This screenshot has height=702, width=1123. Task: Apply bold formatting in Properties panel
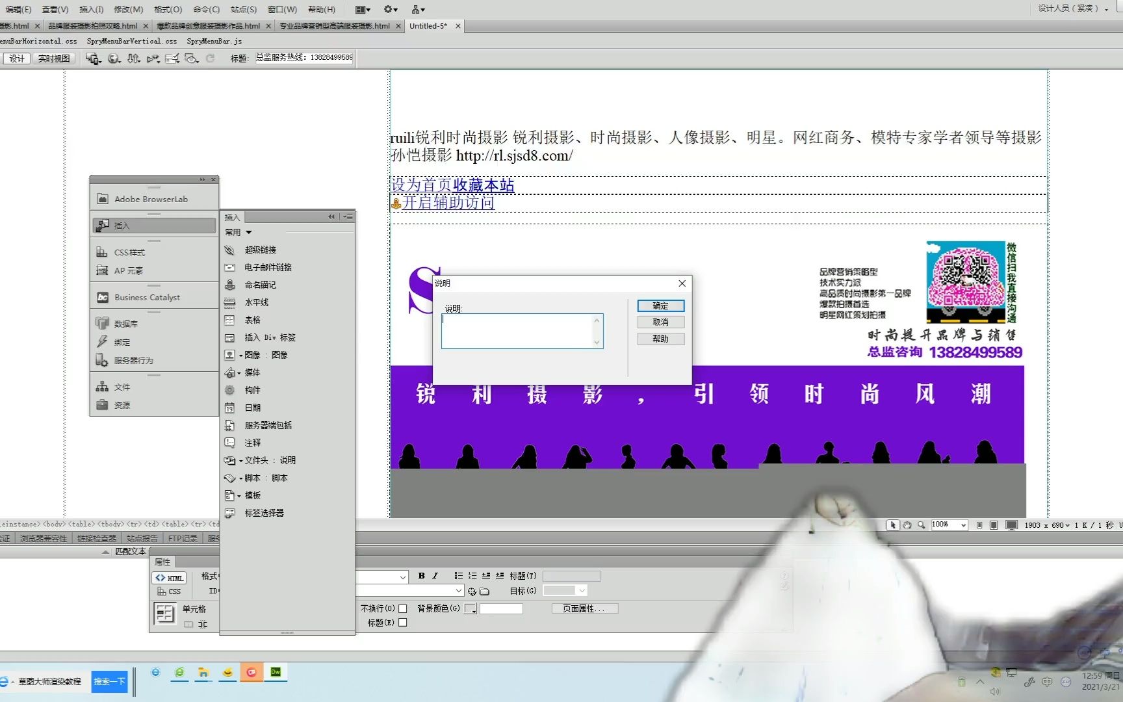[421, 576]
